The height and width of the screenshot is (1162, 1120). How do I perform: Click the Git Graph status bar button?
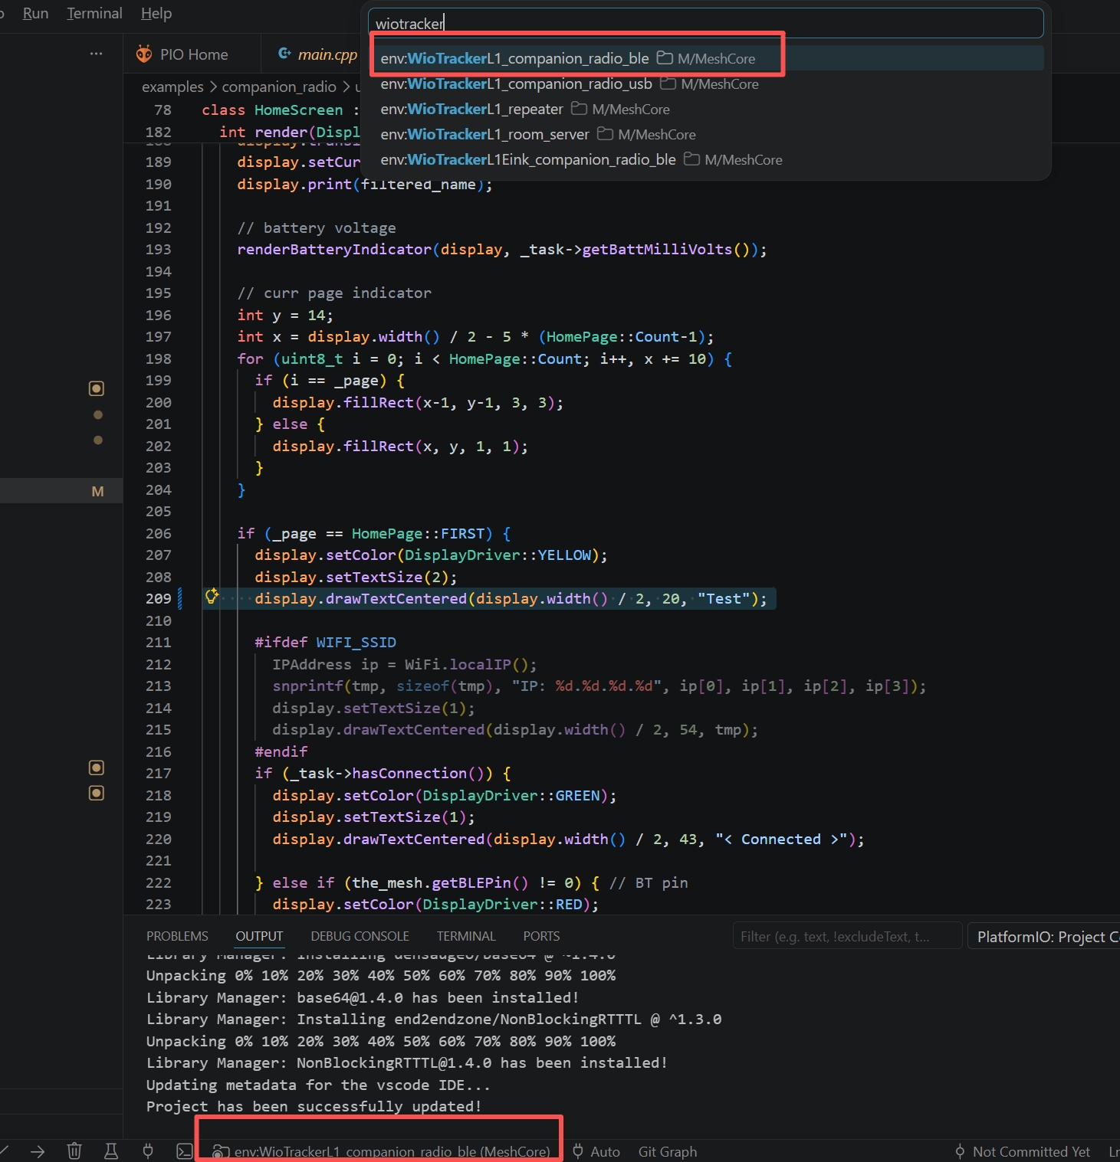[667, 1151]
